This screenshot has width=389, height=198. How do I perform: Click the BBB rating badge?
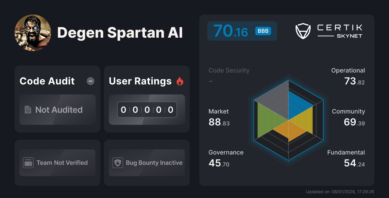click(263, 31)
